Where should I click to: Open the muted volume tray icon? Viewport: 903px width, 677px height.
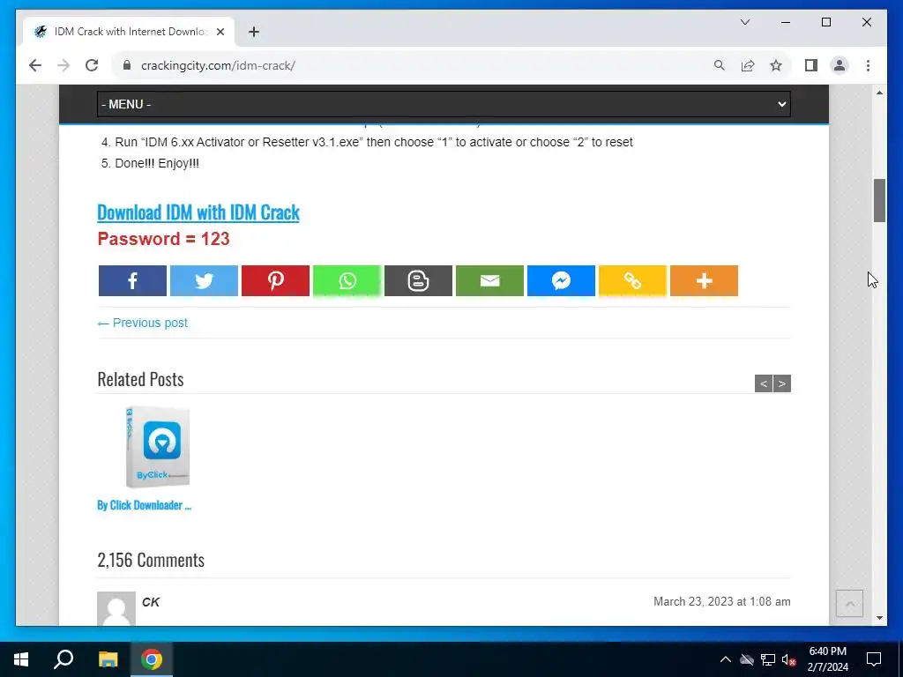[788, 659]
